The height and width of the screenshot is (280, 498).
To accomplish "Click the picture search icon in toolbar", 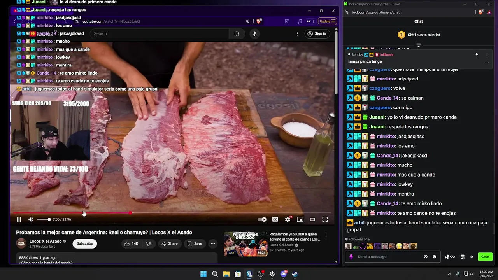I will [287, 21].
